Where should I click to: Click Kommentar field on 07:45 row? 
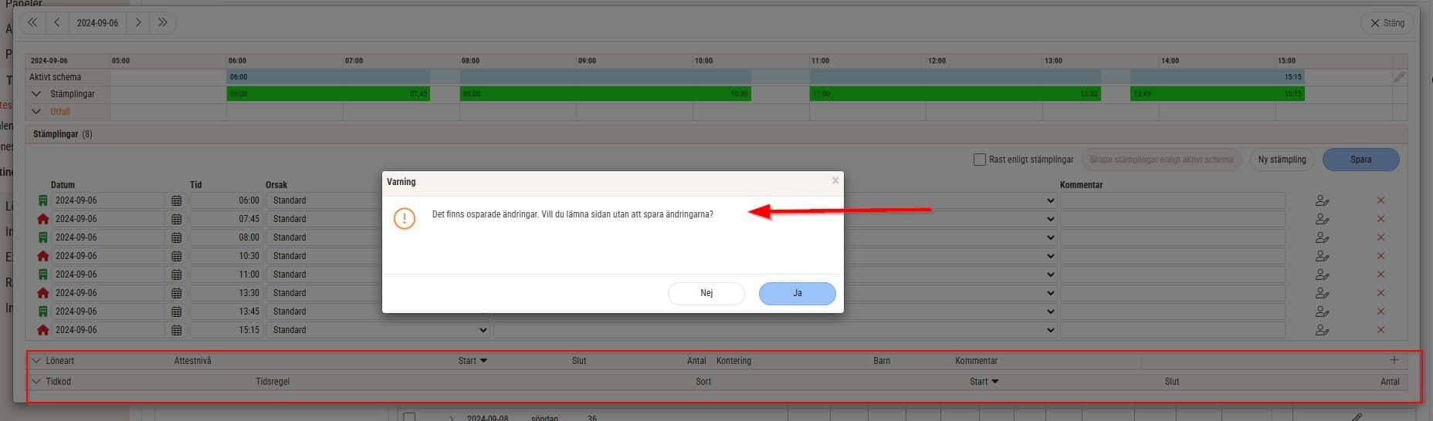point(1172,219)
